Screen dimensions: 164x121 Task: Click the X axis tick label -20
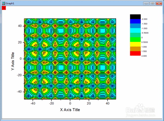(x=51, y=103)
